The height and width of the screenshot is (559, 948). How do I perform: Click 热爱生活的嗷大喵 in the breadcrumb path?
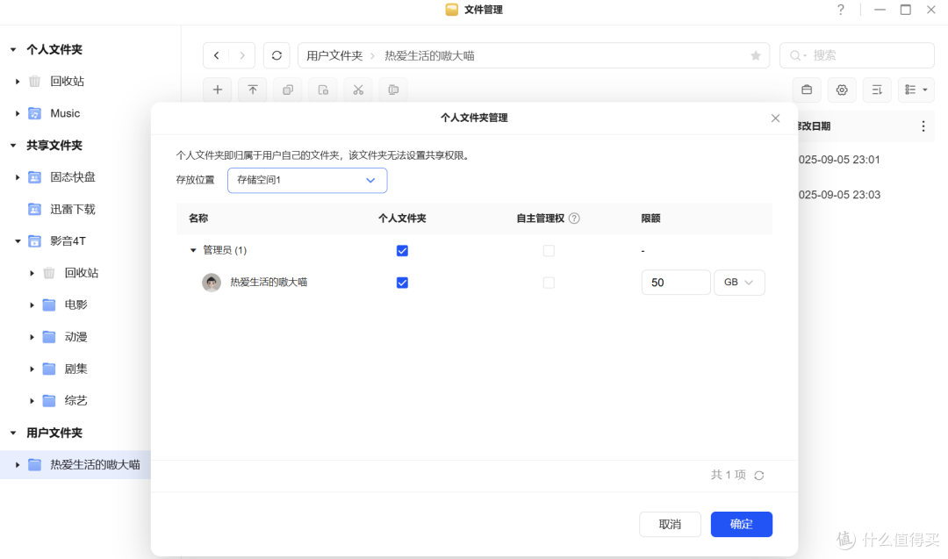(x=430, y=55)
